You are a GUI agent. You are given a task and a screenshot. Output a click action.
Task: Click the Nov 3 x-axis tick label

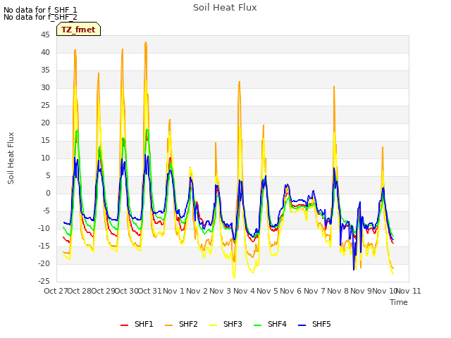tap(221, 291)
